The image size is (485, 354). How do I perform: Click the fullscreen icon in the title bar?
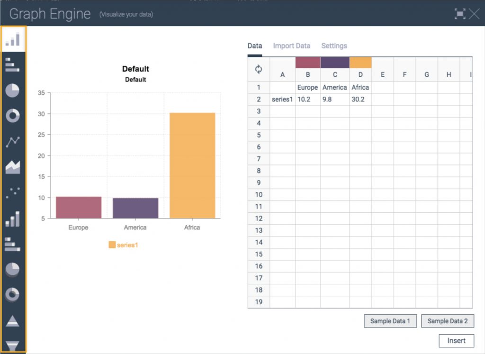click(x=460, y=14)
